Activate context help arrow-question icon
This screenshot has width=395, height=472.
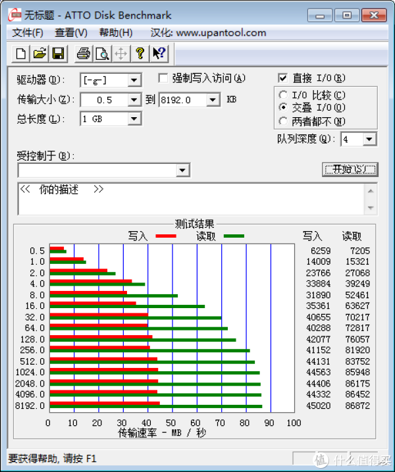tap(159, 53)
